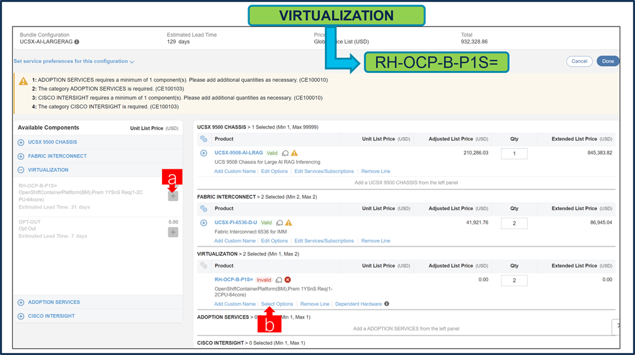Click the info icon next to UCSX-AI-LARGERAG
This screenshot has height=355, width=635.
(x=77, y=42)
